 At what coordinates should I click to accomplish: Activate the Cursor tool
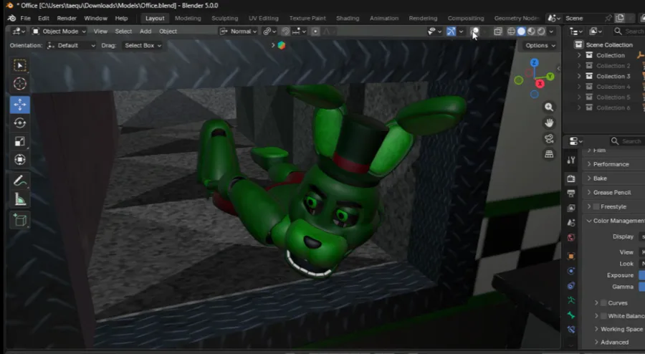pyautogui.click(x=20, y=84)
